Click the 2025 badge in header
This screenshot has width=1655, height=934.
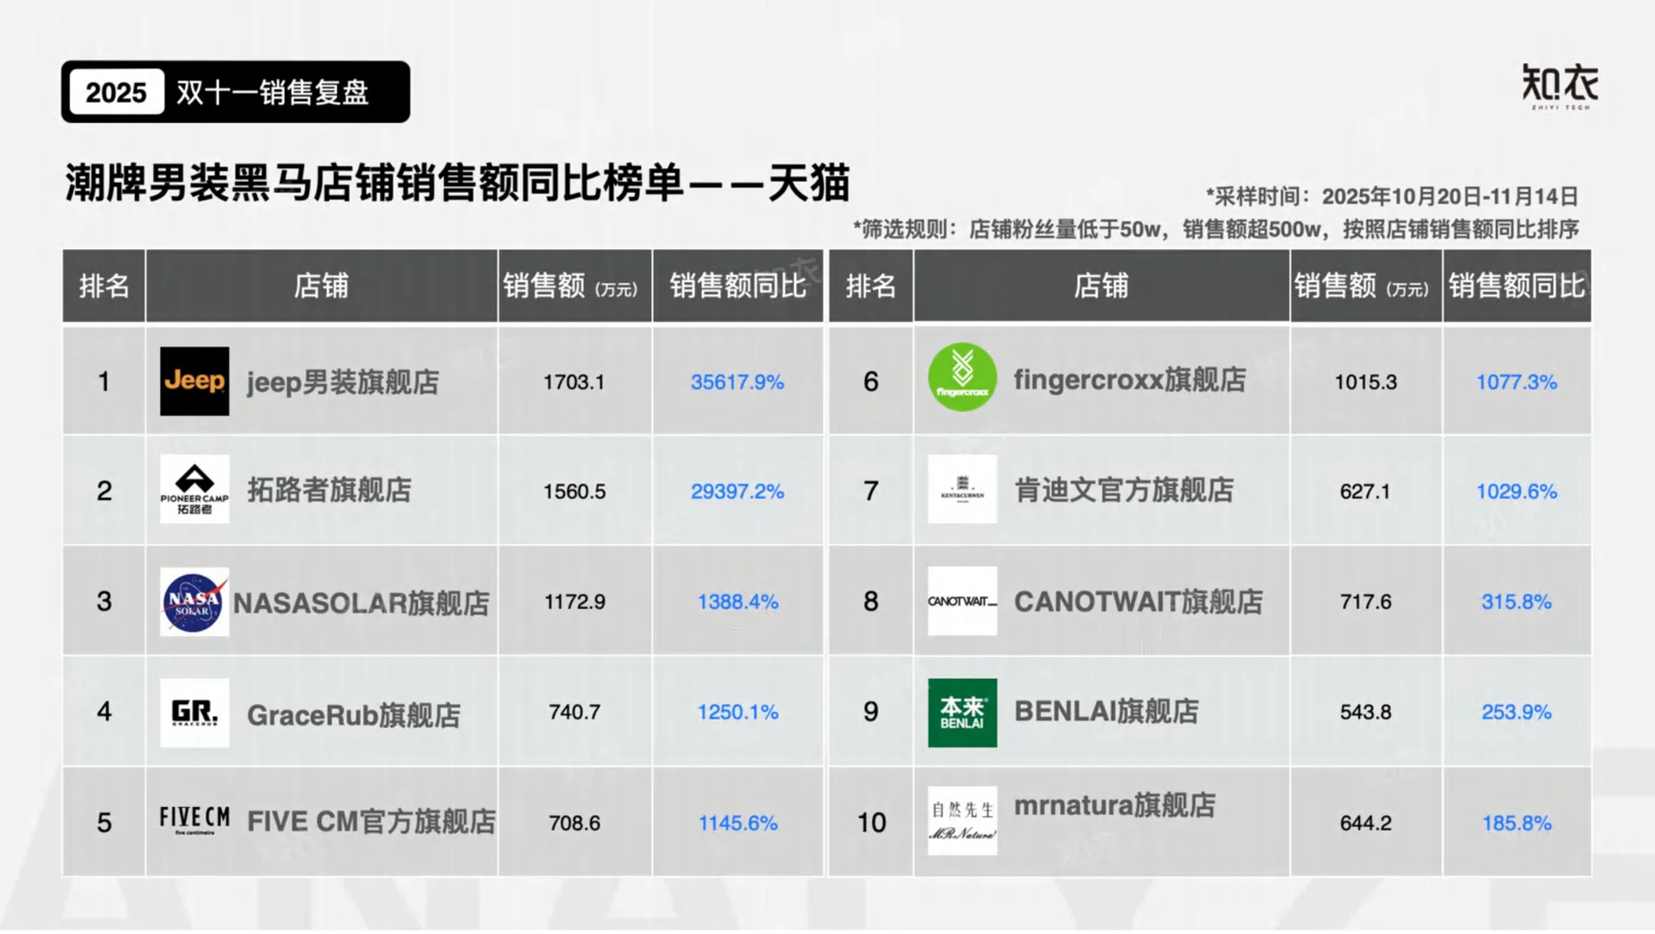[x=116, y=92]
